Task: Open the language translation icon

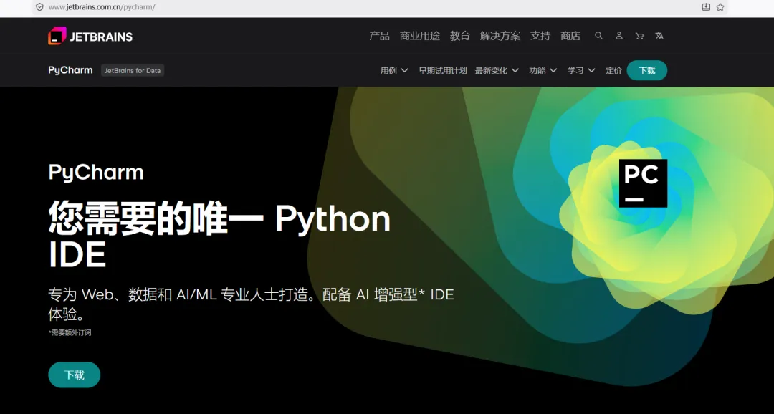Action: pyautogui.click(x=659, y=36)
